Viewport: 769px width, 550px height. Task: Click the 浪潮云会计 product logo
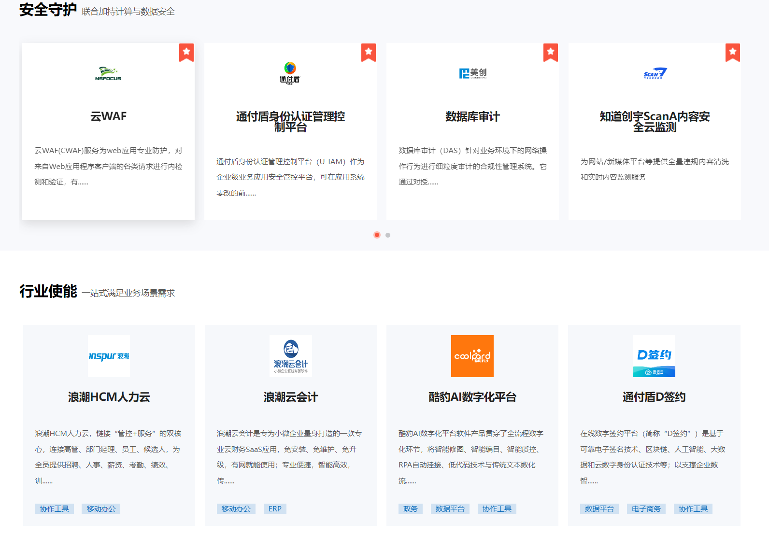tap(290, 356)
